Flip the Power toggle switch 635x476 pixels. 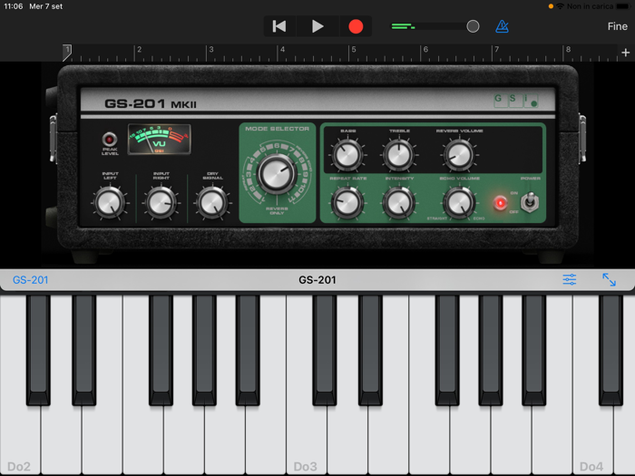pyautogui.click(x=529, y=202)
